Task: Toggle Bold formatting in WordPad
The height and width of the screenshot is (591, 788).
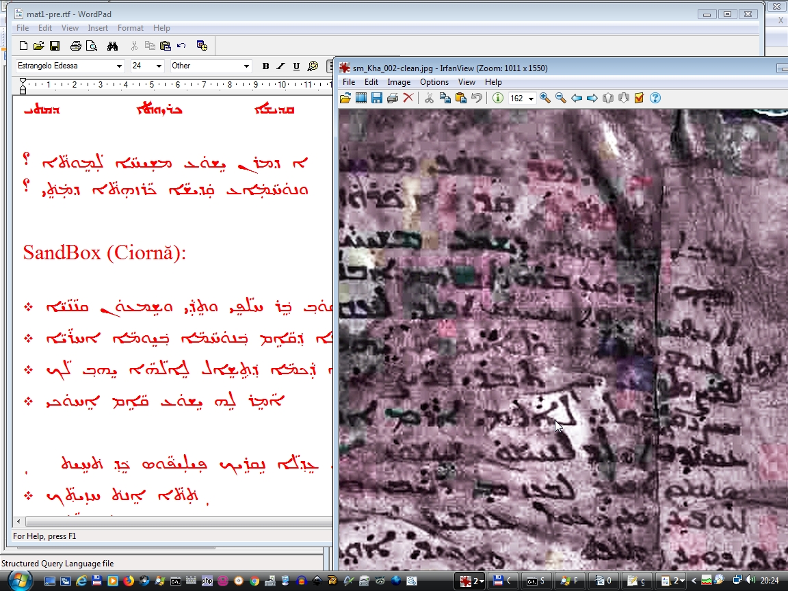Action: (x=265, y=66)
